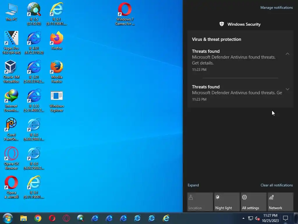The height and width of the screenshot is (224, 298).
Task: Select the IE 5.55 desktop shortcut
Action: pos(34,101)
